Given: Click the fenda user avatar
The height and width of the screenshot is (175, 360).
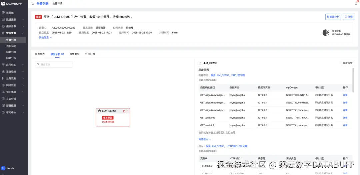Looking at the screenshot, I should click(x=3, y=168).
